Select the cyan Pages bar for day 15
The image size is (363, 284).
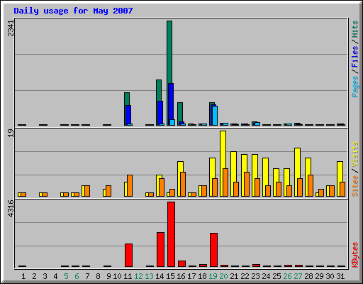pyautogui.click(x=172, y=122)
